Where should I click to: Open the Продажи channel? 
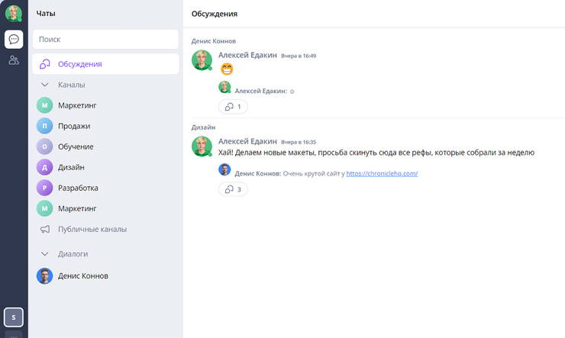(74, 126)
